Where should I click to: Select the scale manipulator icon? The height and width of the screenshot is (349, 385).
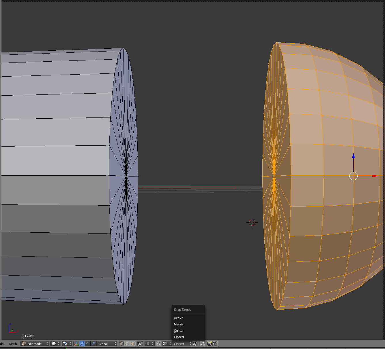(x=94, y=344)
